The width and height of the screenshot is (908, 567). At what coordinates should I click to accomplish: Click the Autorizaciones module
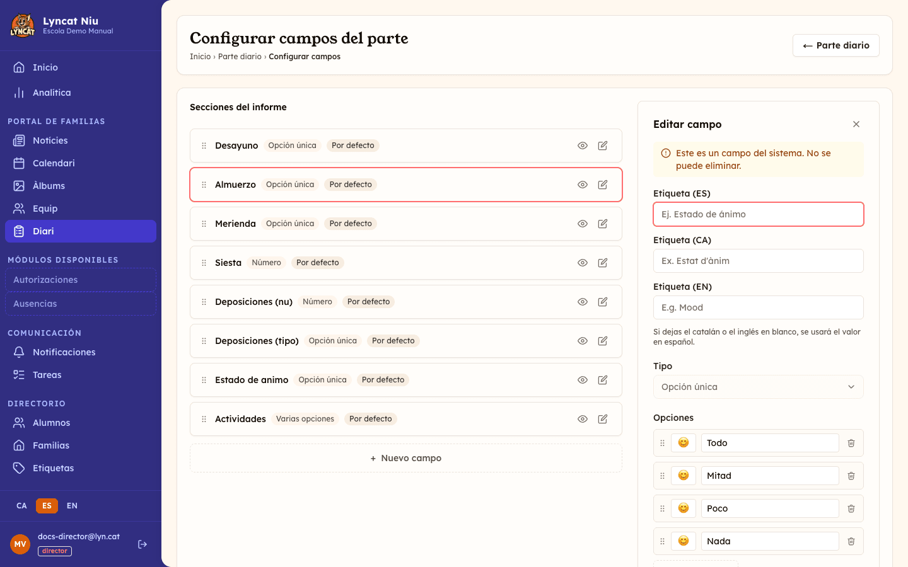(x=81, y=280)
